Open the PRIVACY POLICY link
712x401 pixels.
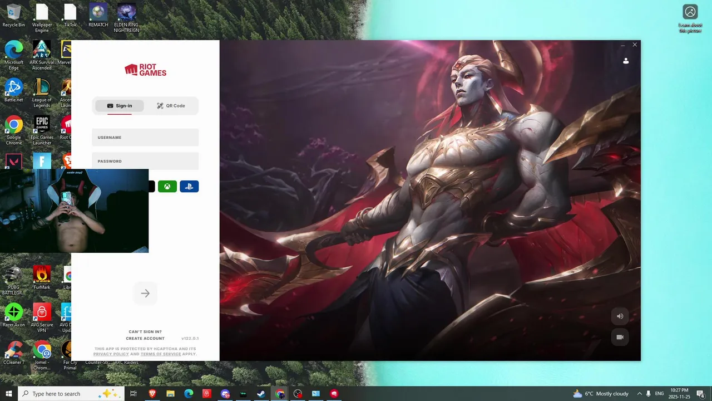111,354
